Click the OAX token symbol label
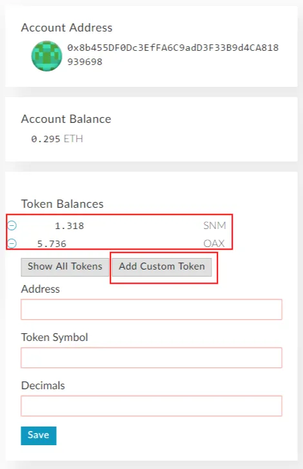Screen dimensions: 303x469 pyautogui.click(x=214, y=243)
